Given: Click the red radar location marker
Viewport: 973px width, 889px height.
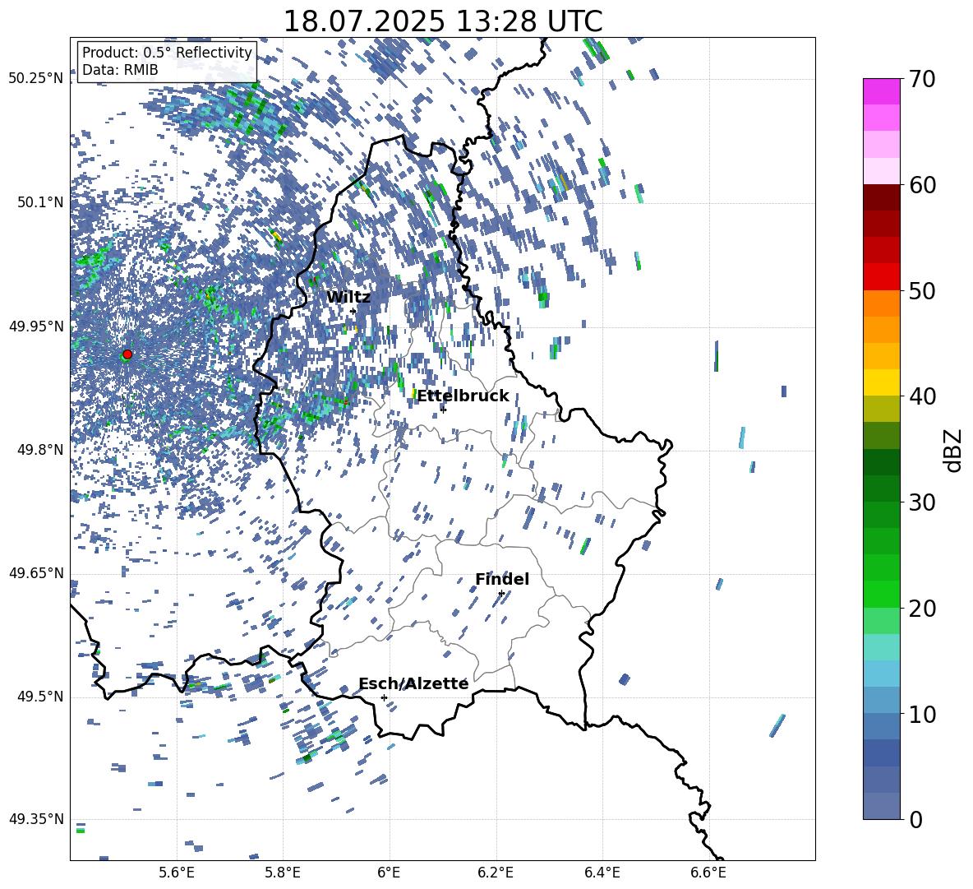Looking at the screenshot, I should (x=127, y=354).
